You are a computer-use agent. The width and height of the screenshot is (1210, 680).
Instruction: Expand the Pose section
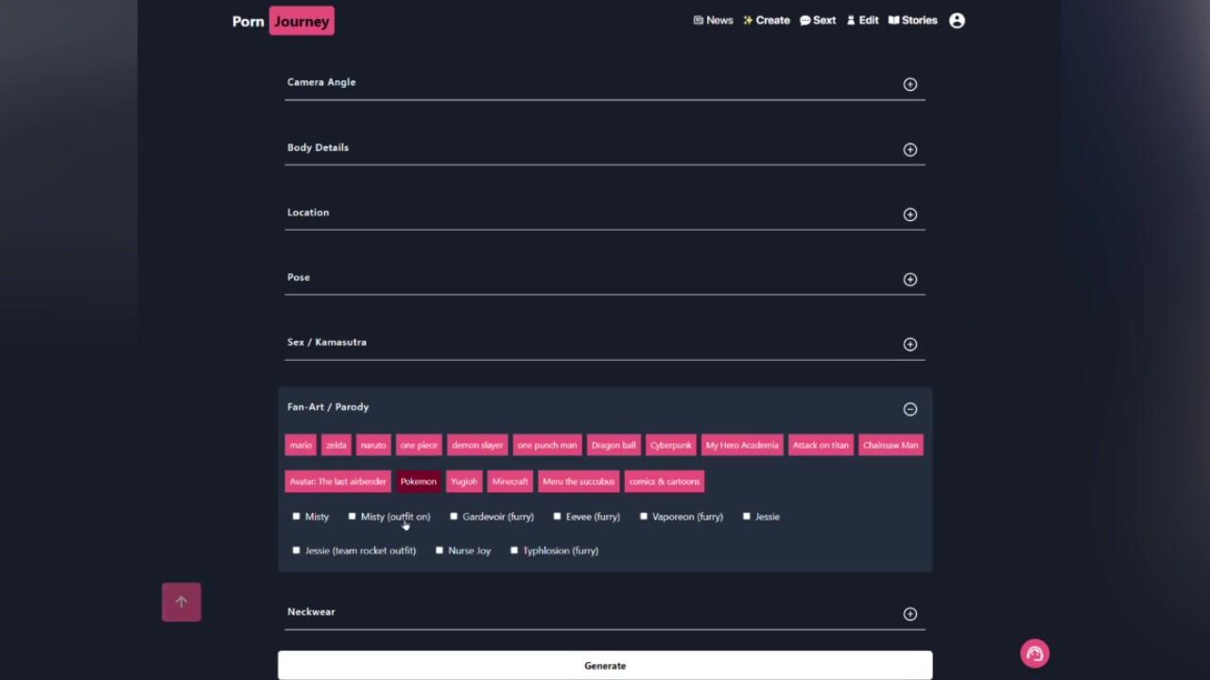(x=909, y=280)
